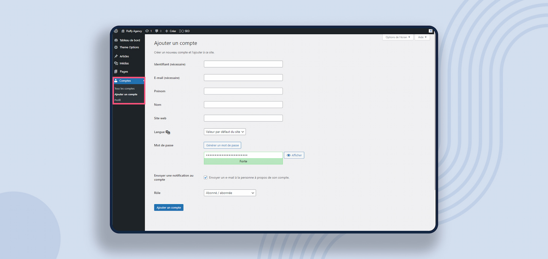548x259 pixels.
Task: Open Tous les comptes submenu item
Action: tap(124, 89)
